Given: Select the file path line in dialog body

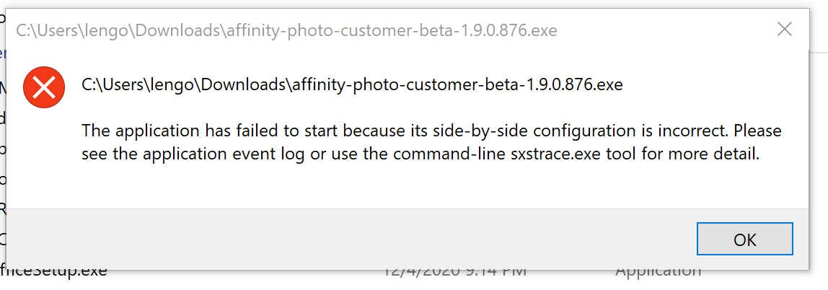Looking at the screenshot, I should point(352,84).
